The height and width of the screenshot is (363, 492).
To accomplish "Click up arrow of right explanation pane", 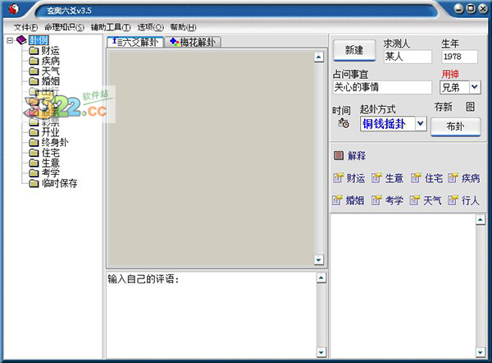I will pyautogui.click(x=481, y=219).
